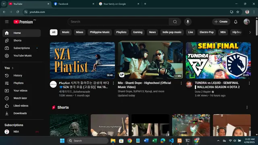Open watch History
The height and width of the screenshot is (145, 258).
21,75
